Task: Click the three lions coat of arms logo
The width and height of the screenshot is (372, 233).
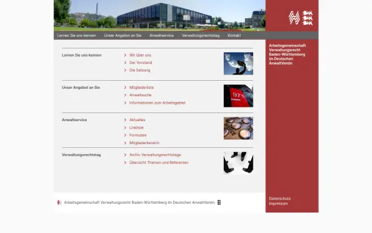Action: click(308, 17)
